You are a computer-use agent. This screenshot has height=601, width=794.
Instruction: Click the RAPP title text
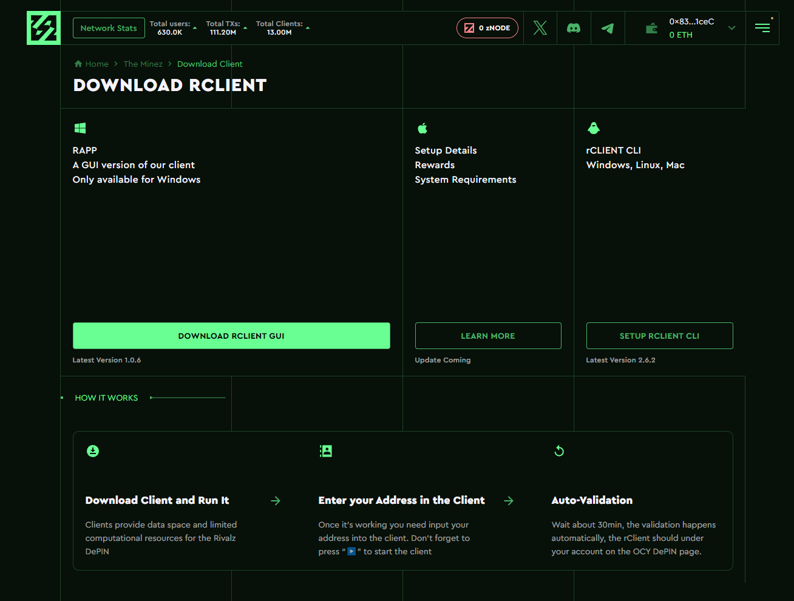pos(85,151)
